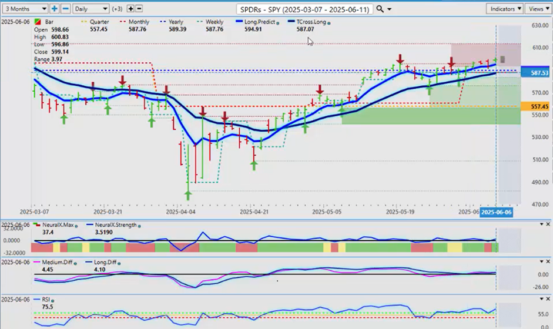Click the orange 557.45 price label

tap(535, 106)
